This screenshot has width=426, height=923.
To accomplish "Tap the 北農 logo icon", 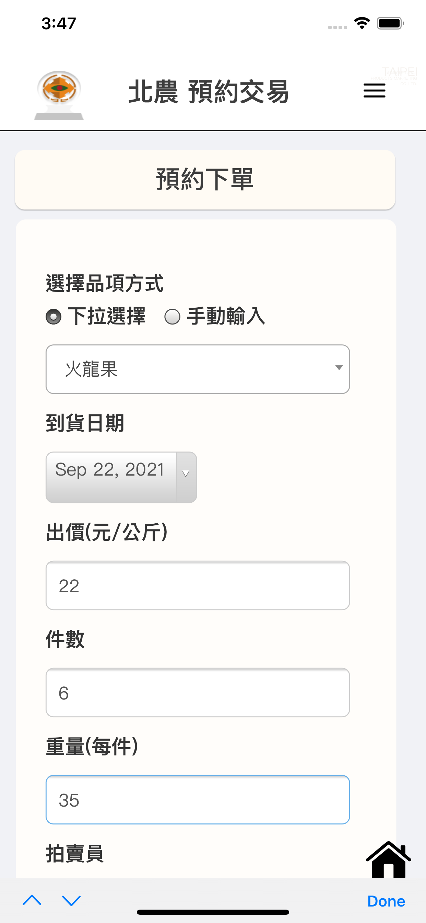I will tap(59, 95).
